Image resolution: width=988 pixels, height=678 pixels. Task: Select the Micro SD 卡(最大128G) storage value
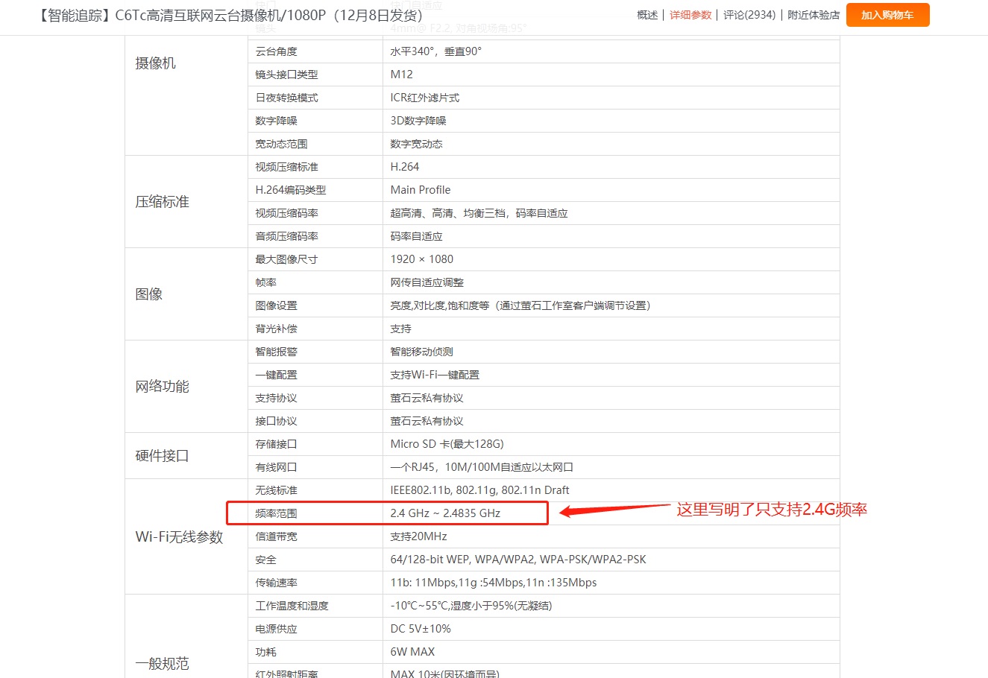click(449, 443)
